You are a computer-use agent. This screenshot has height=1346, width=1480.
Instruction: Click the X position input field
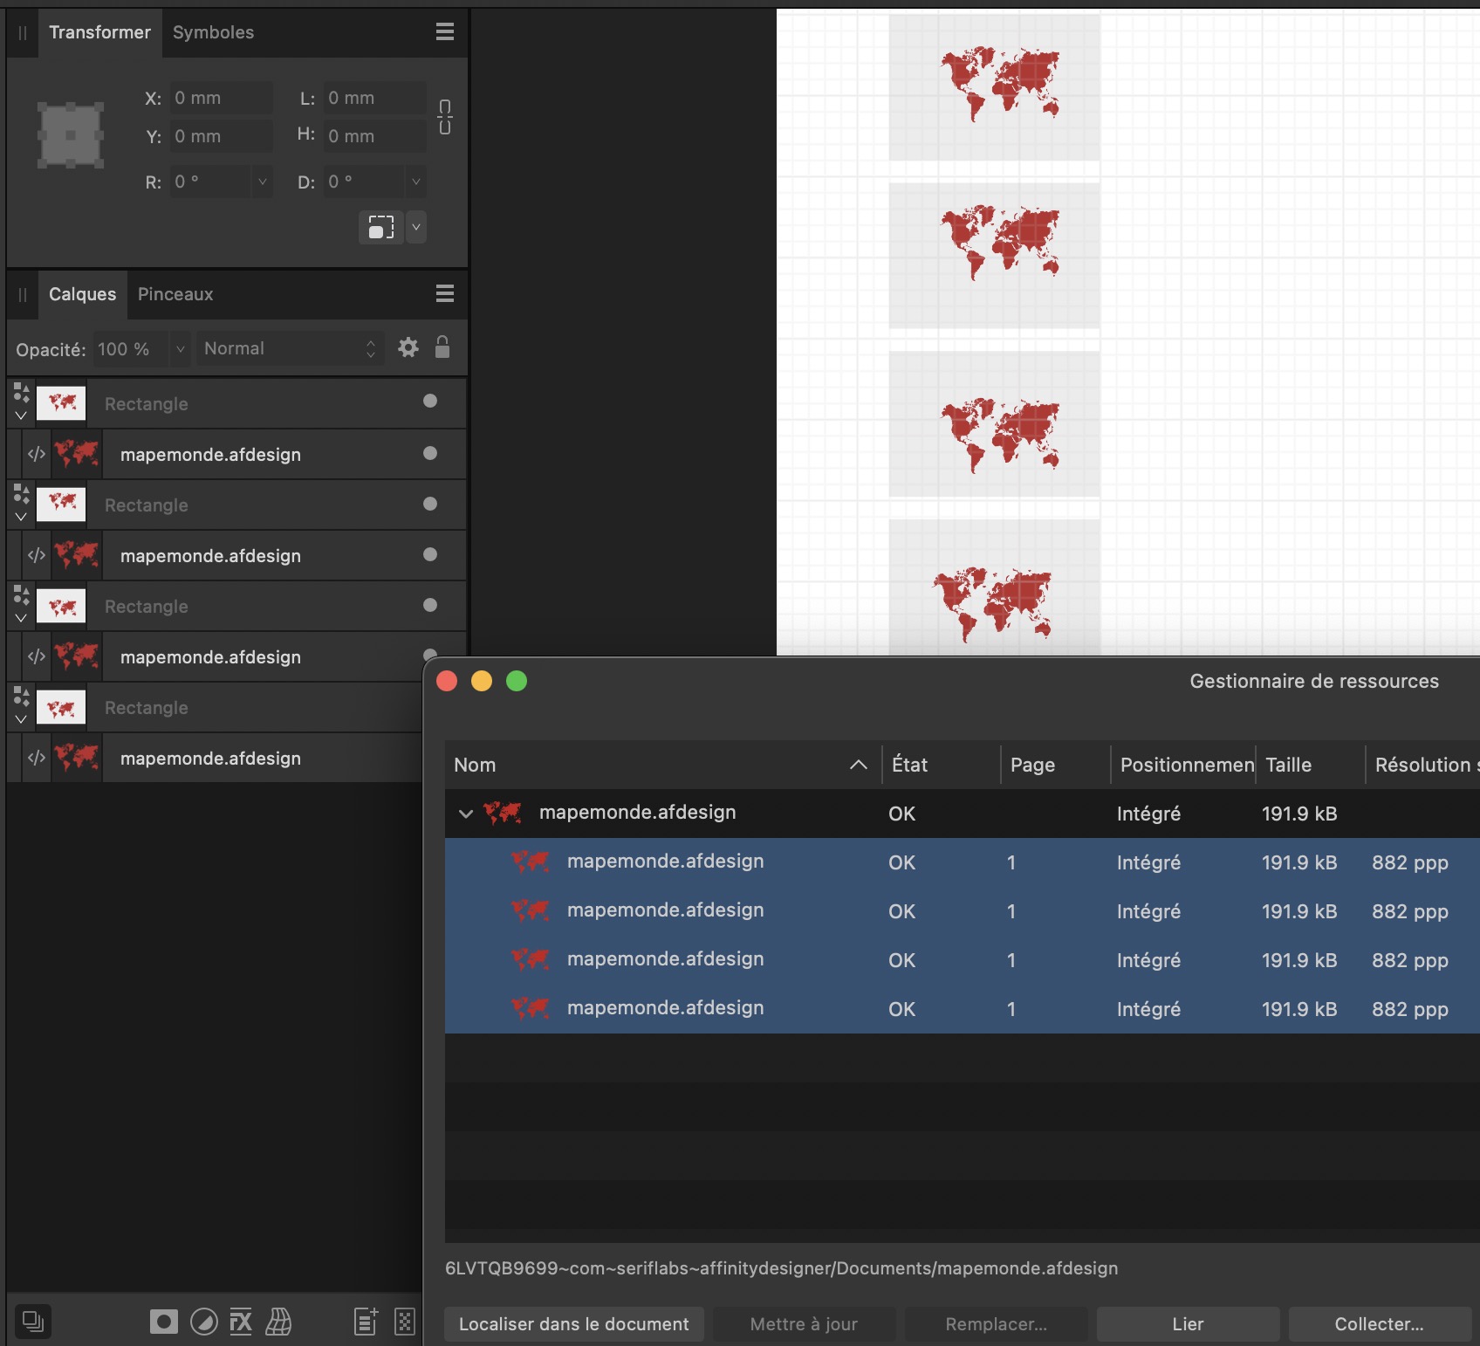[x=220, y=98]
